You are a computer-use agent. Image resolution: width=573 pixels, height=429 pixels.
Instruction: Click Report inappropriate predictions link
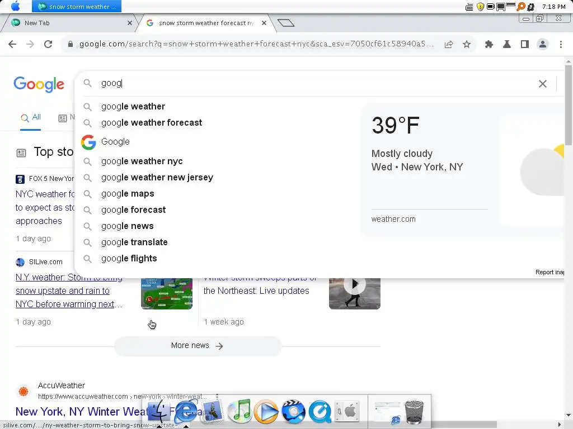pyautogui.click(x=549, y=272)
